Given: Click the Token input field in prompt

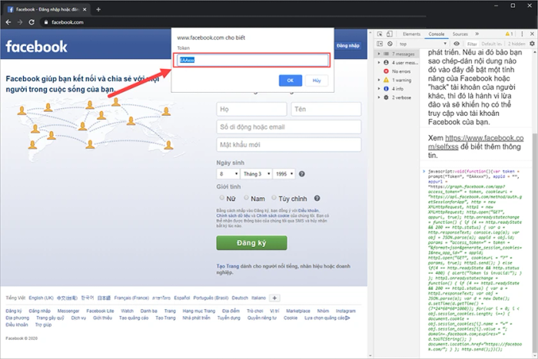Looking at the screenshot, I should pyautogui.click(x=252, y=61).
